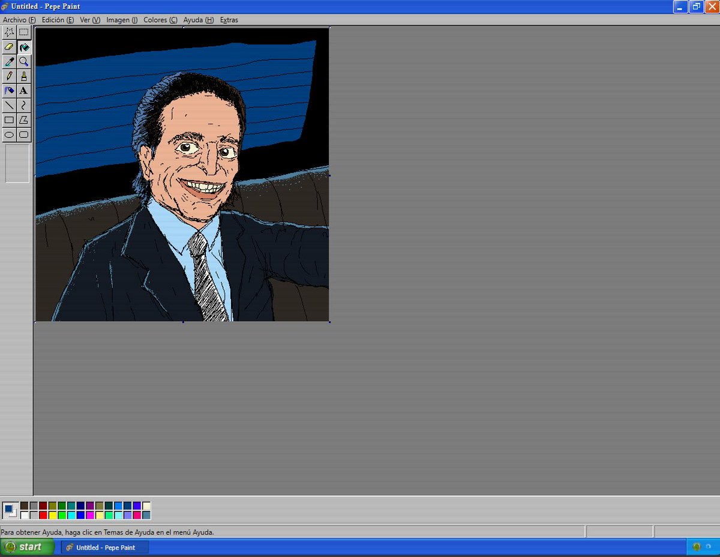720x557 pixels.
Task: Select the rectangular Select tool
Action: (x=23, y=32)
